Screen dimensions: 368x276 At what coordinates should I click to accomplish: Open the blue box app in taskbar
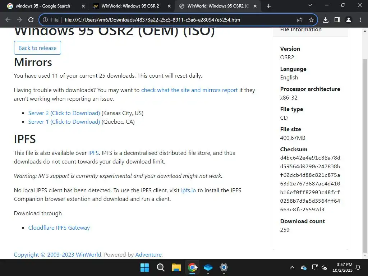(208, 267)
